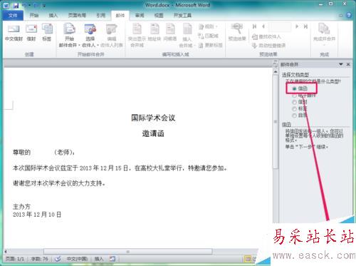Screen dimensions: 356x266
Task: Select the 标签 (Labels) radio button in pane
Action: pyautogui.click(x=294, y=109)
